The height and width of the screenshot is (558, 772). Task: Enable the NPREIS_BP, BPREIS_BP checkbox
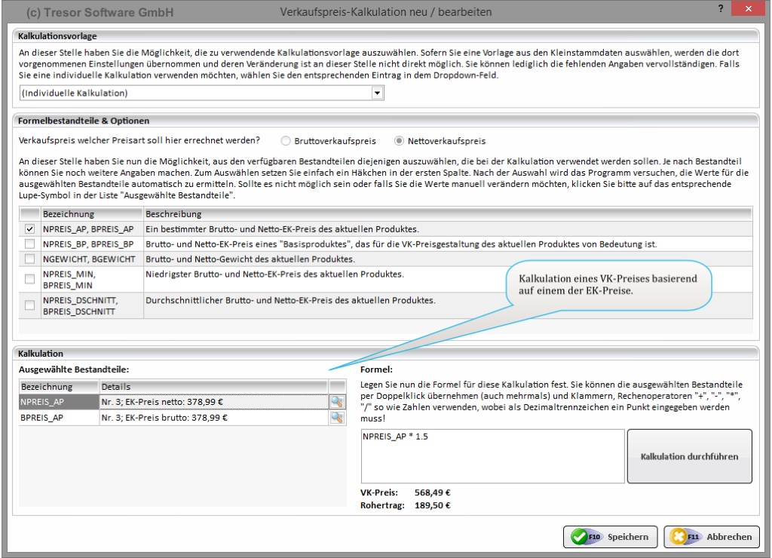click(x=30, y=244)
